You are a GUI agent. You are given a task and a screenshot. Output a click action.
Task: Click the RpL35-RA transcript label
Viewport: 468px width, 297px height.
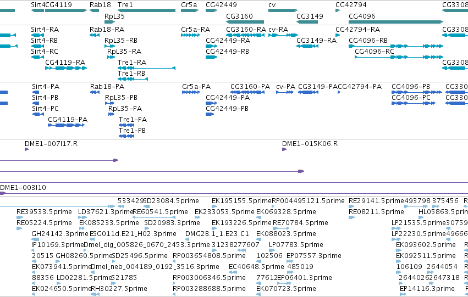pyautogui.click(x=124, y=52)
